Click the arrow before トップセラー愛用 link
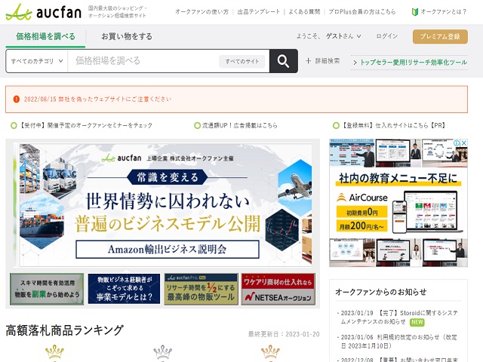This screenshot has width=483, height=362. 355,63
